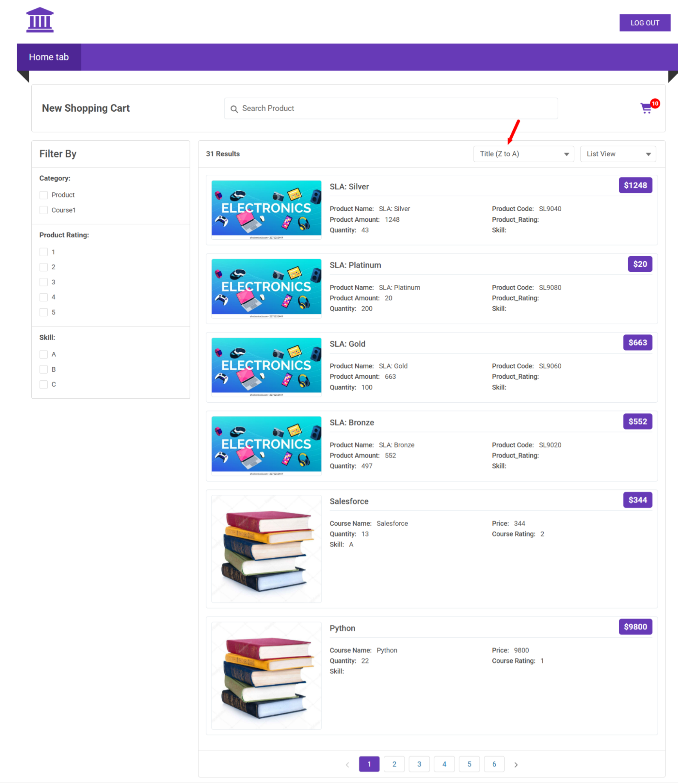Check the Product category checkbox

[43, 195]
